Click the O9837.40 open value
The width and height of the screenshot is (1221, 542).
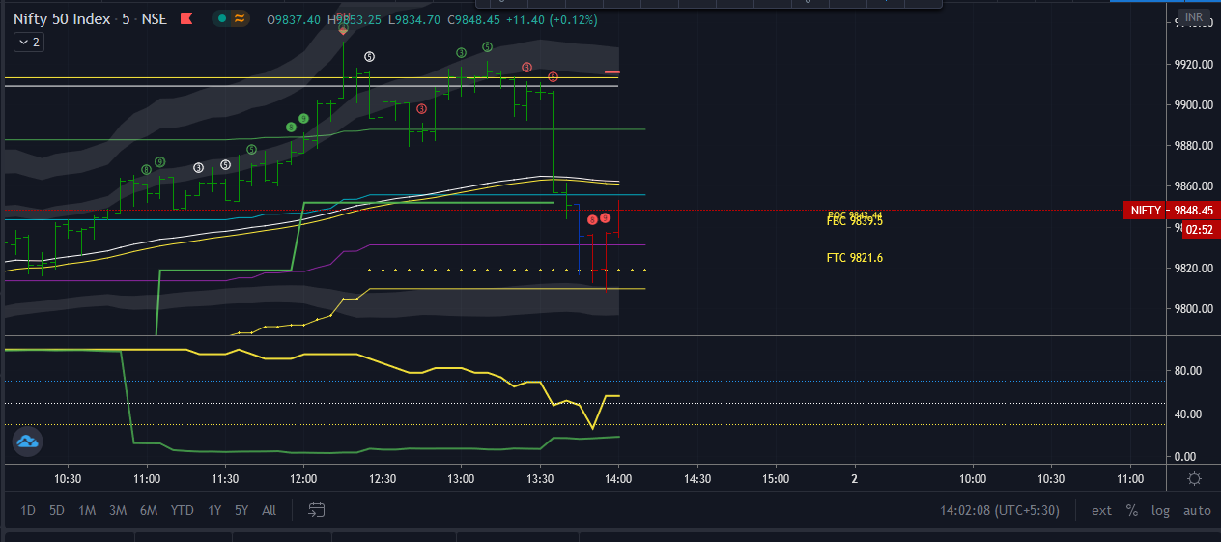click(x=295, y=19)
